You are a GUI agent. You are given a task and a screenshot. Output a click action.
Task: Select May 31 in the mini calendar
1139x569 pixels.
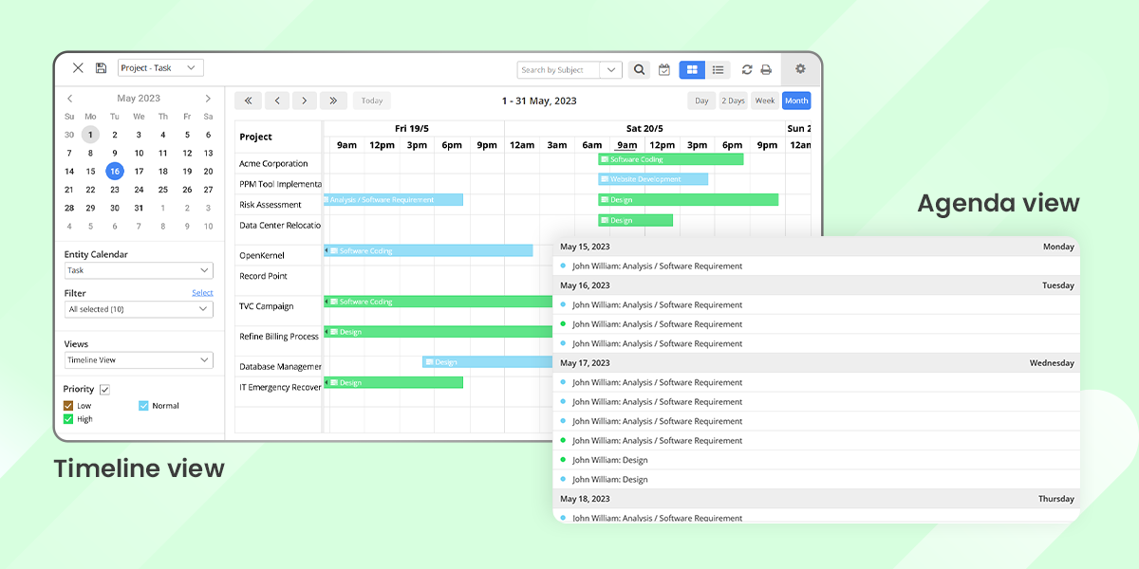139,208
